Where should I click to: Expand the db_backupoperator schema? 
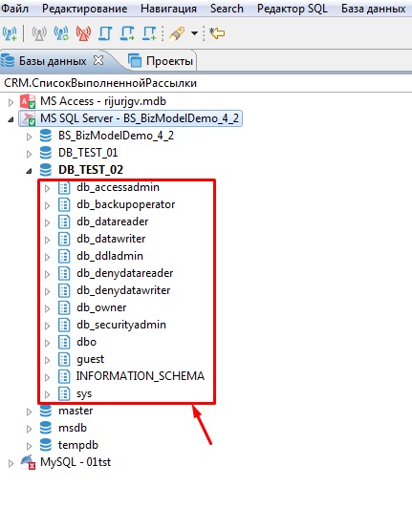[48, 205]
